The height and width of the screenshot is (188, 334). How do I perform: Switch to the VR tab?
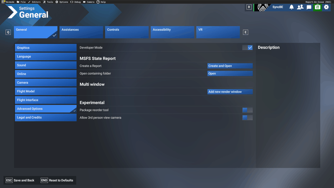(x=218, y=32)
